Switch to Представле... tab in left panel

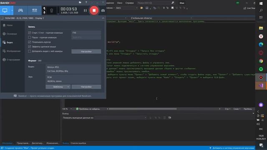click(x=23, y=143)
